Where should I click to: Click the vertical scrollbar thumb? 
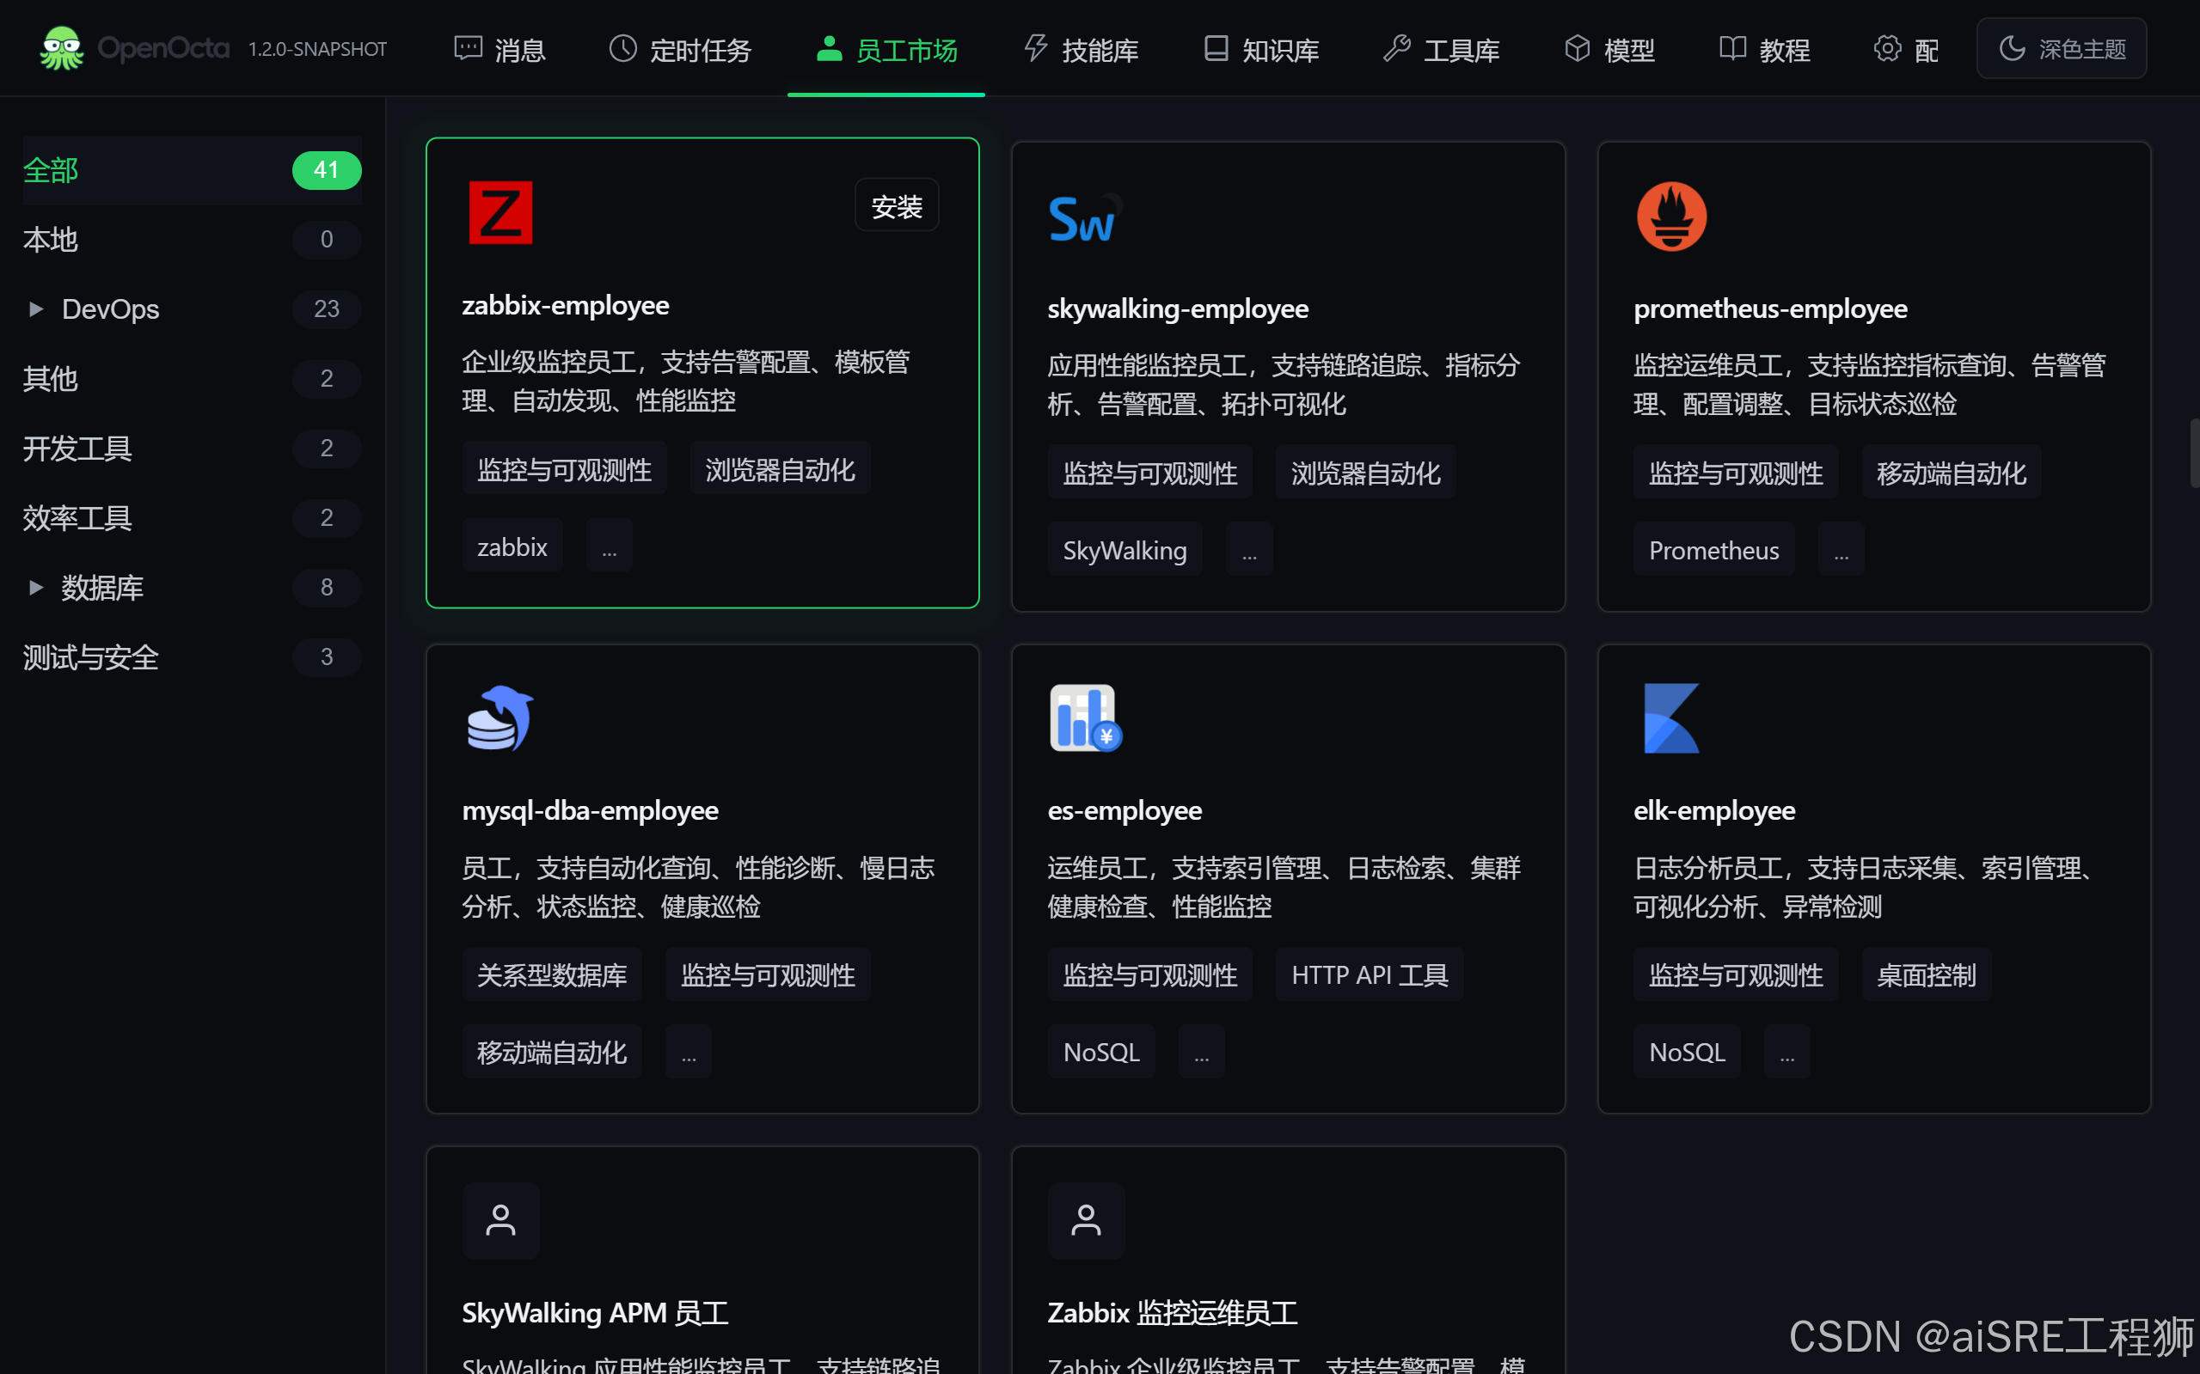[x=2194, y=453]
